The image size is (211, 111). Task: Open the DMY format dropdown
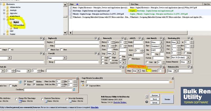click(162, 50)
